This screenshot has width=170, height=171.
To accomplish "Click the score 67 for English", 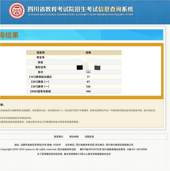I will pyautogui.click(x=88, y=82).
